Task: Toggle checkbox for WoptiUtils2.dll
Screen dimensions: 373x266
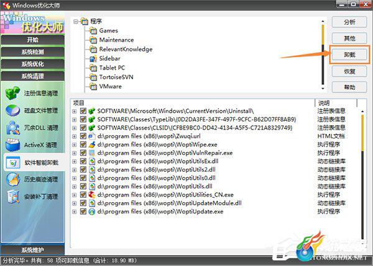Action: (x=83, y=170)
